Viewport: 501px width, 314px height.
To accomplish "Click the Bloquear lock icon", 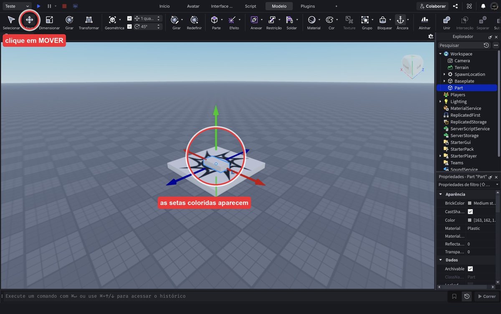I will (x=382, y=20).
